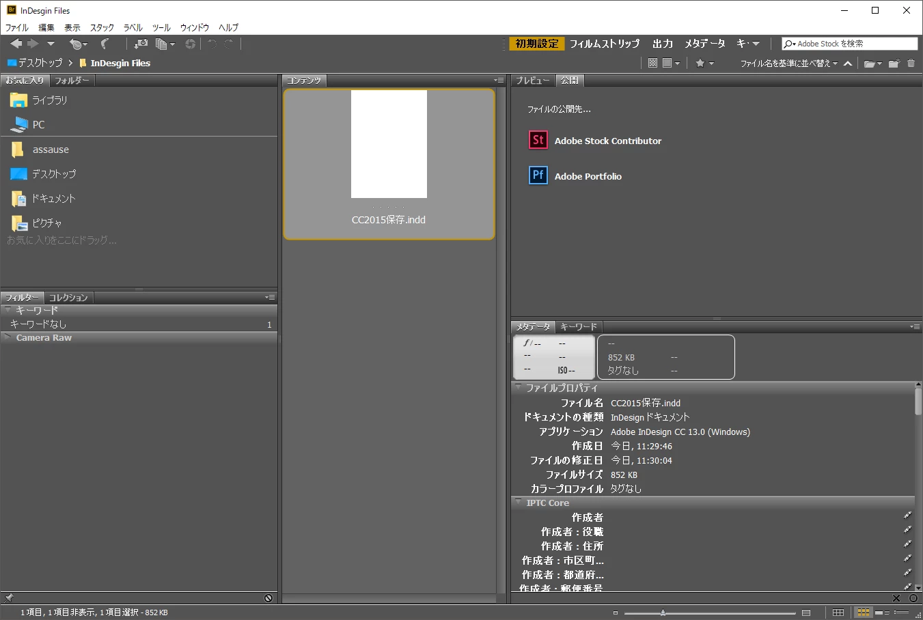Click the open in Camera Raw icon

click(x=190, y=44)
